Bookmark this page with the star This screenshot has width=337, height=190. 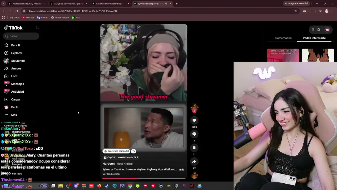pyautogui.click(x=296, y=11)
